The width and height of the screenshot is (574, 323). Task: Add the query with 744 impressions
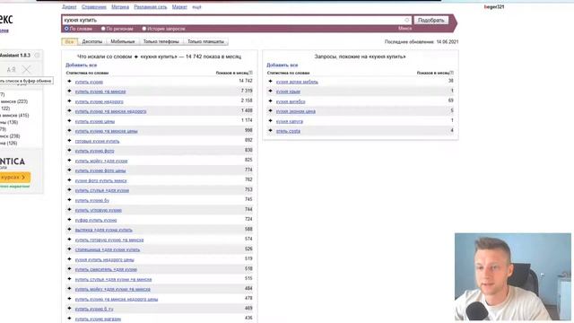pyautogui.click(x=70, y=209)
